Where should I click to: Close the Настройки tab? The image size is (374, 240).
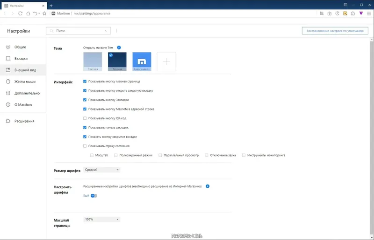click(43, 6)
